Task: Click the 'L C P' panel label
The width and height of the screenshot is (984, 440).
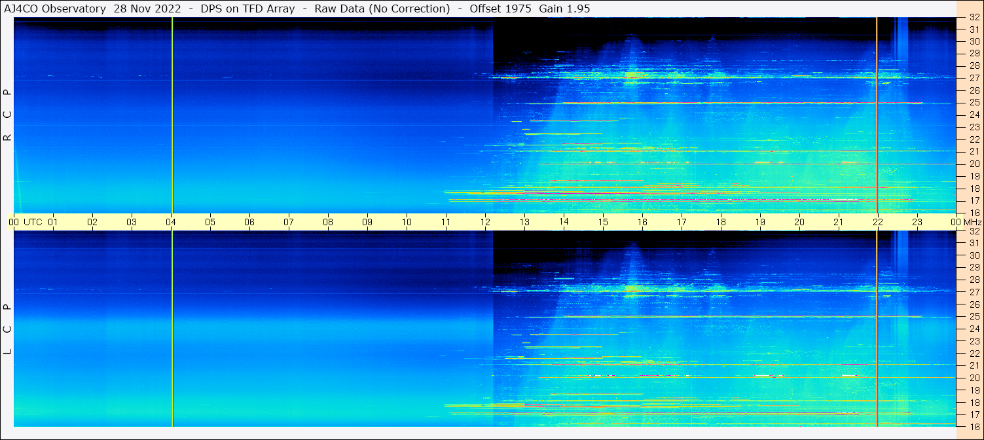Action: tap(8, 329)
